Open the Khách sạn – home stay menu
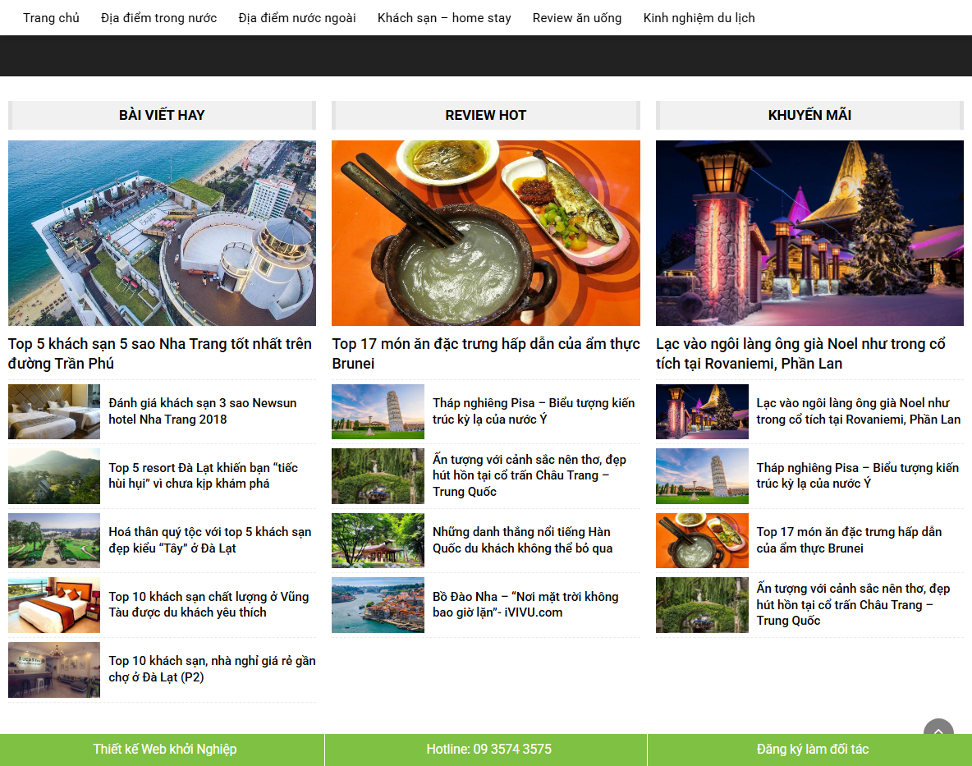This screenshot has height=766, width=972. pos(444,17)
